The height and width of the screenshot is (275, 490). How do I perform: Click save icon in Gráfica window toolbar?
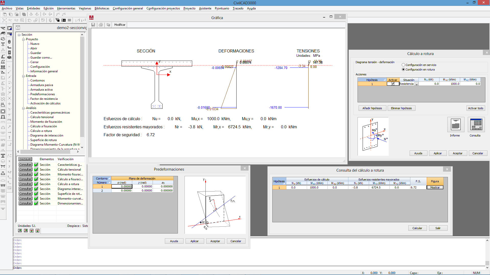(93, 25)
